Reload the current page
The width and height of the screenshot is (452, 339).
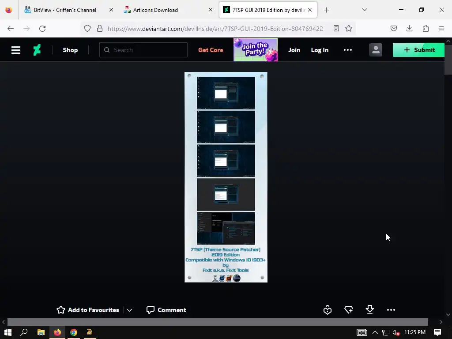tap(42, 29)
